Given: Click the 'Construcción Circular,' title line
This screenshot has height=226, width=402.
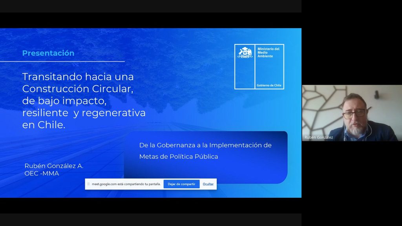Looking at the screenshot, I should (x=78, y=88).
